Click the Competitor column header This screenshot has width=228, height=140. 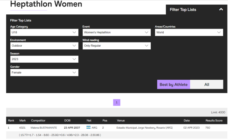pyautogui.click(x=38, y=120)
